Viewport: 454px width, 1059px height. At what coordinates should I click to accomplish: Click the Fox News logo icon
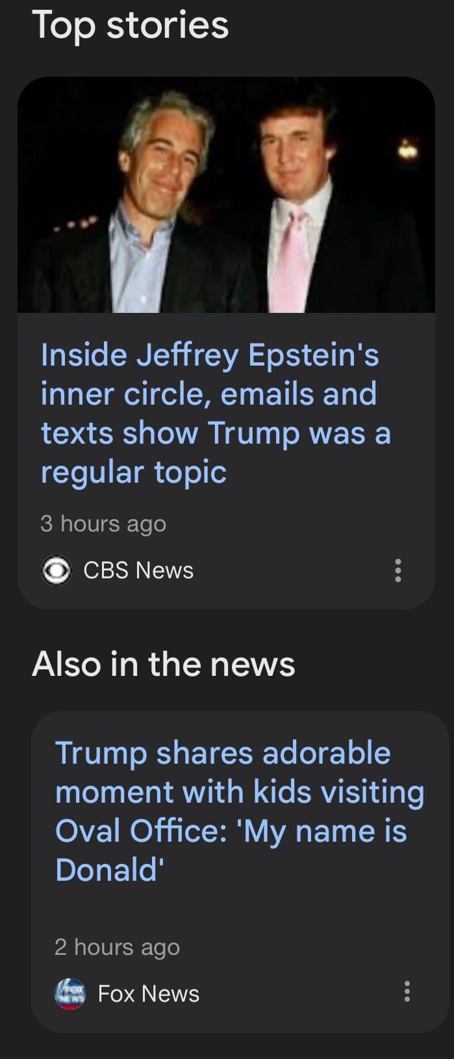(70, 993)
